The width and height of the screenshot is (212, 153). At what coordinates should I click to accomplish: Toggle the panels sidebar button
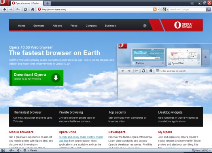tap(3, 150)
